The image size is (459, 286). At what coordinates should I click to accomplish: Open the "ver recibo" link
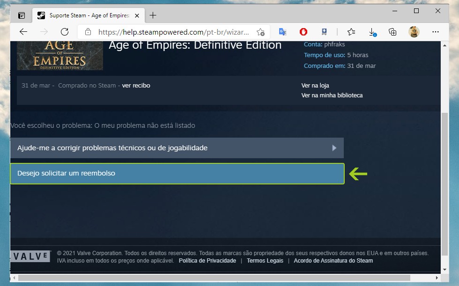(136, 86)
